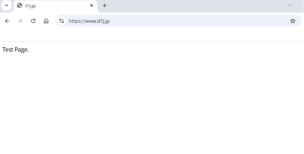The image size is (304, 154).
Task: Click the empty strip below the address bar
Action: (x=151, y=35)
